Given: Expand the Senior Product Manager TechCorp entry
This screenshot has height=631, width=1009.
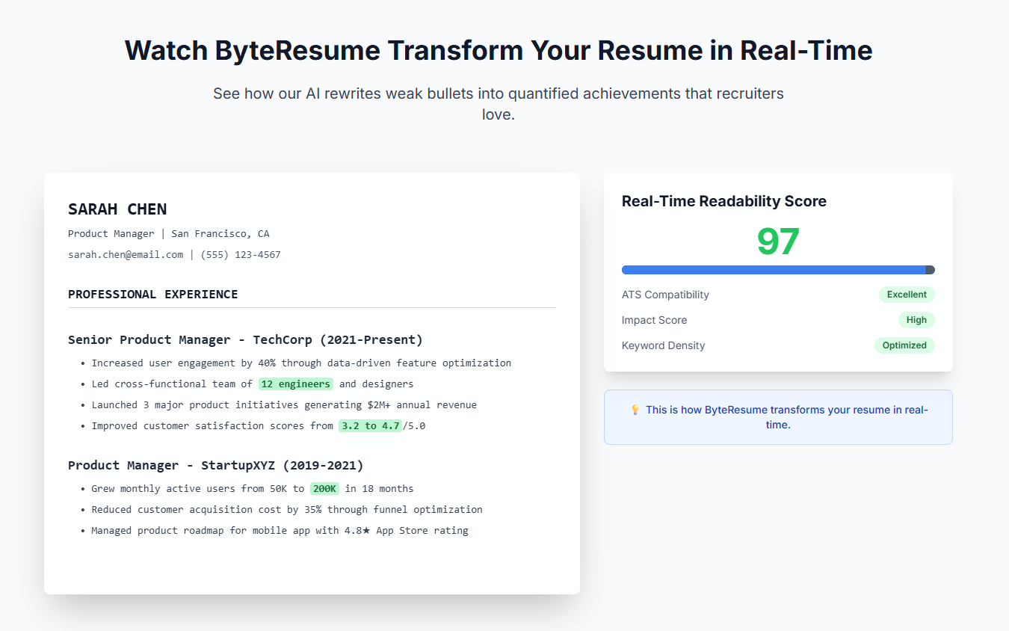Looking at the screenshot, I should pos(245,339).
